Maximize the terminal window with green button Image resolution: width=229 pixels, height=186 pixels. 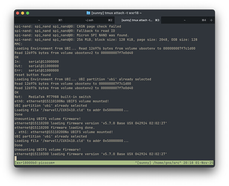point(28,13)
